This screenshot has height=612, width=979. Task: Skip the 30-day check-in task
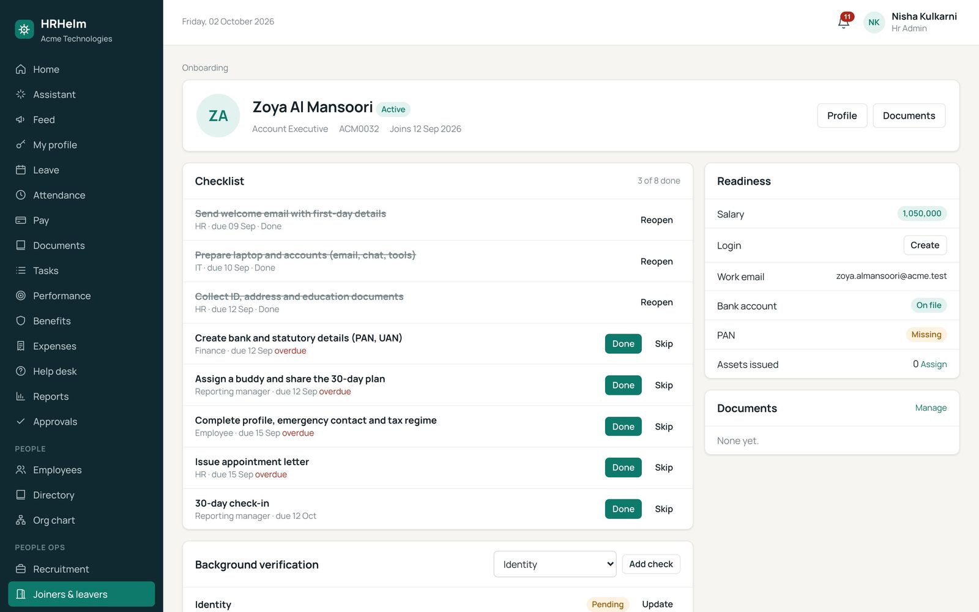tap(664, 509)
